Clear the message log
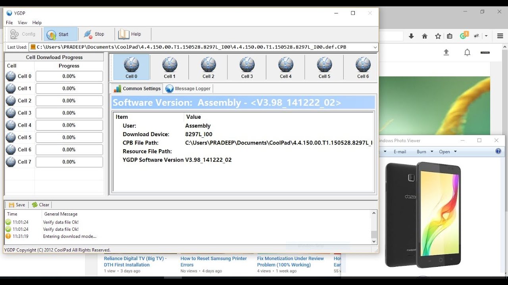The height and width of the screenshot is (285, 508). click(x=40, y=205)
